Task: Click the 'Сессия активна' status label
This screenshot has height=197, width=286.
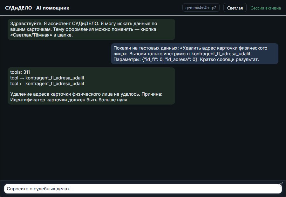Action: tap(266, 8)
